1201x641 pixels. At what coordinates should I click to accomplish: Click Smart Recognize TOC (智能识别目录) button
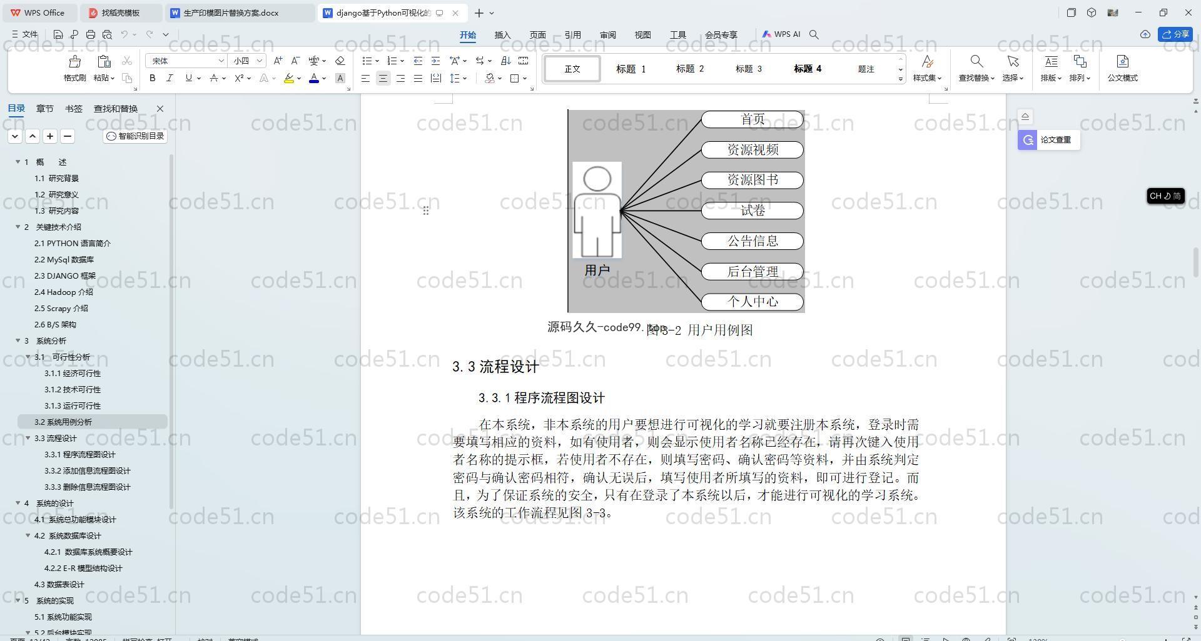point(135,136)
